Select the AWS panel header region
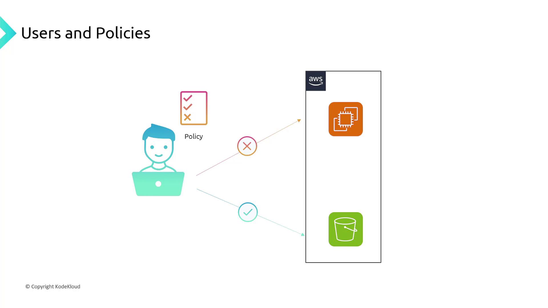This screenshot has width=548, height=308. tap(315, 80)
